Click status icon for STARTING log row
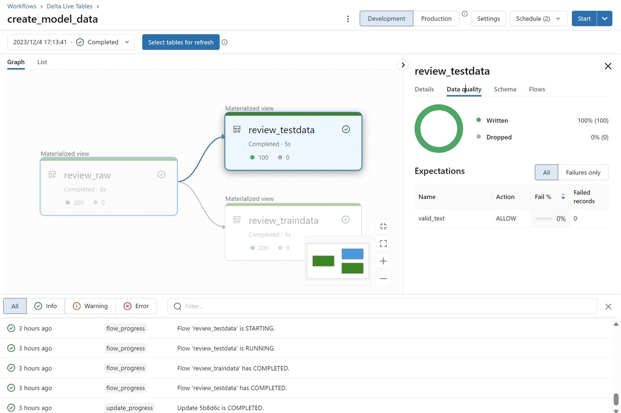The height and width of the screenshot is (413, 621). (x=11, y=328)
